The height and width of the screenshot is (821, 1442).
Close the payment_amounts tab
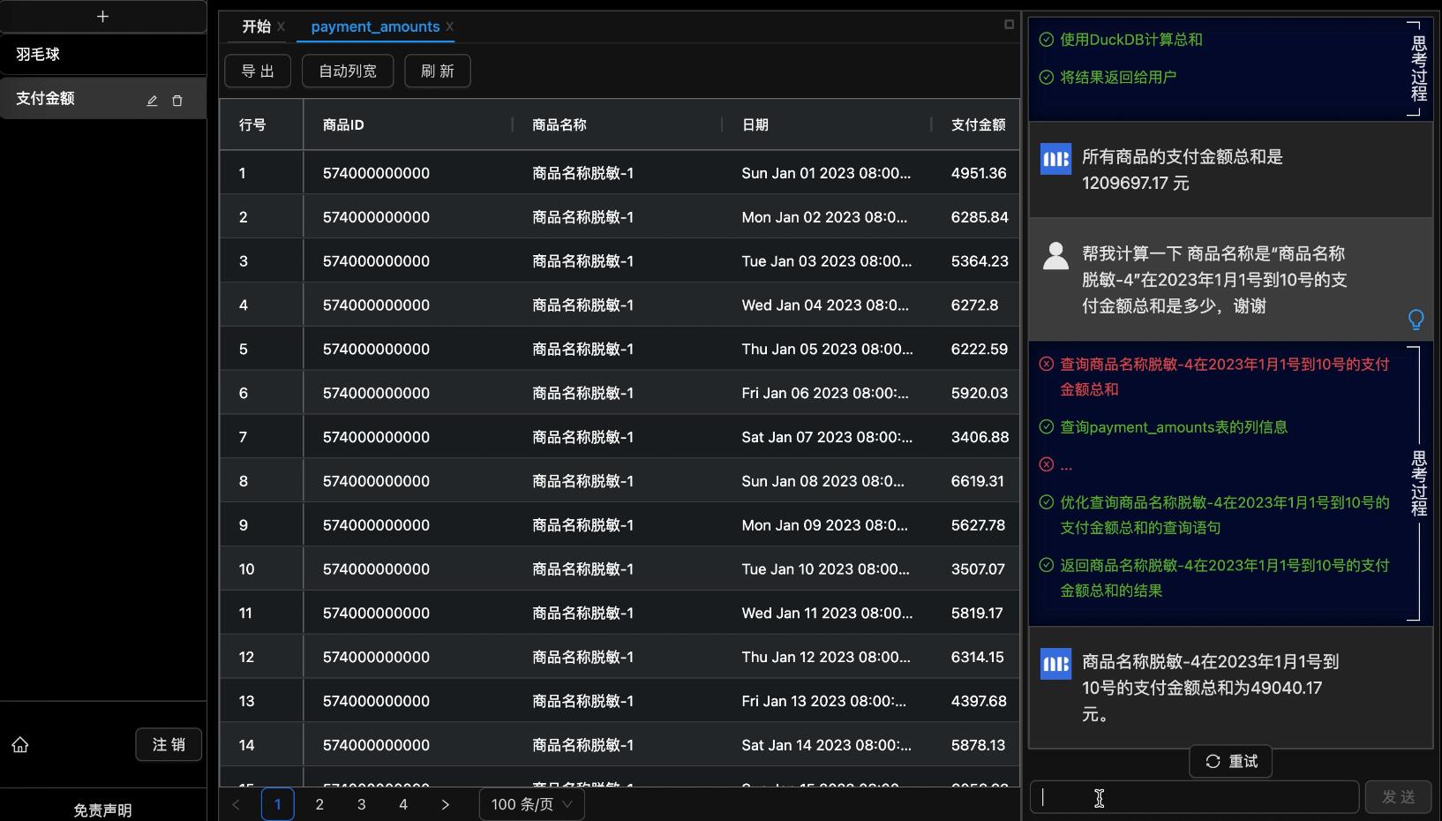pyautogui.click(x=450, y=26)
